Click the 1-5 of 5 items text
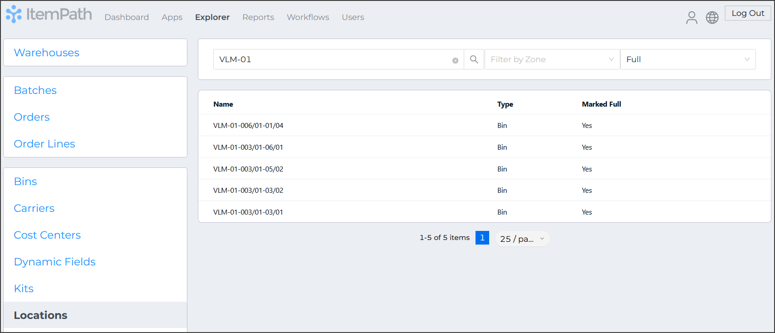This screenshot has width=775, height=333. pos(445,238)
